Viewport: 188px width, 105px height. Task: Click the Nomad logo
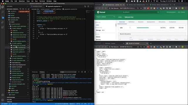pos(101,12)
